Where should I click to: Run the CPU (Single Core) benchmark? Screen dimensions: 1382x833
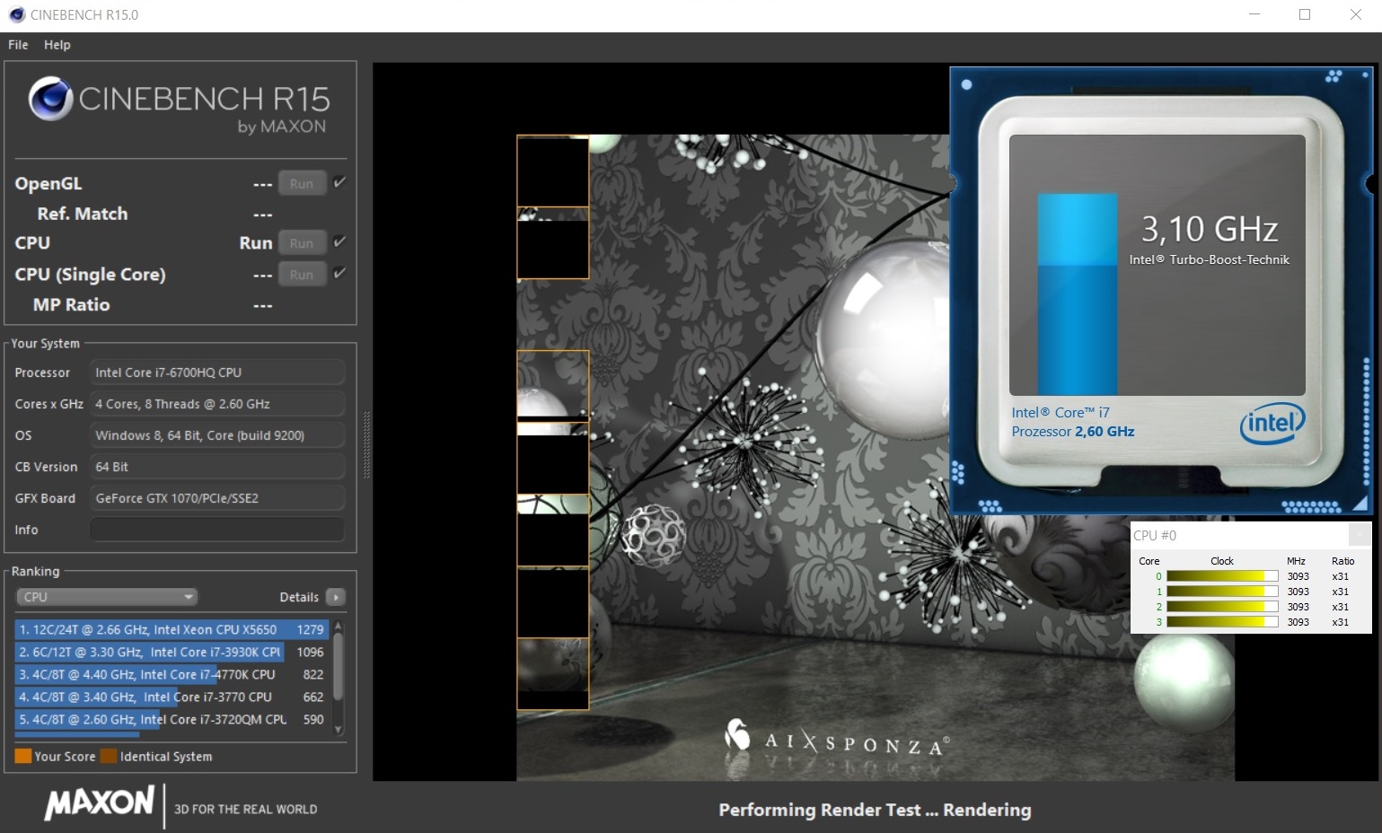302,275
